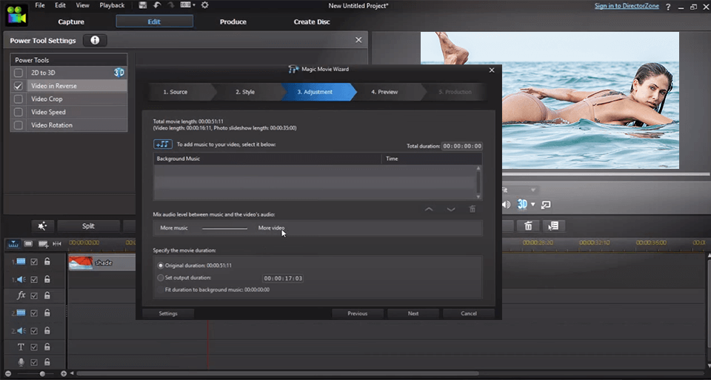Click the save project icon in toolbar
Screen dimensions: 711x380
tap(143, 5)
